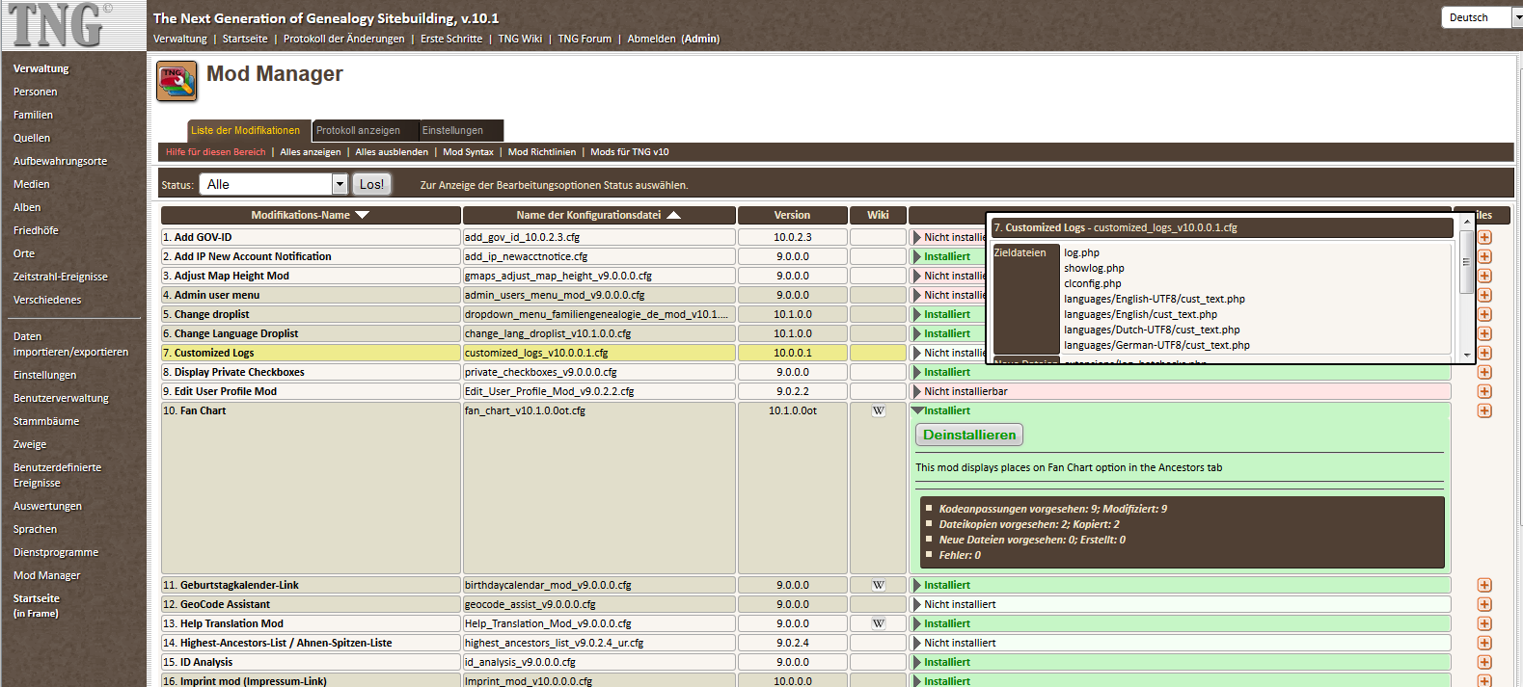This screenshot has width=1523, height=687.
Task: Expand Nicht installiert status for GeoCode Assistant
Action: point(916,604)
